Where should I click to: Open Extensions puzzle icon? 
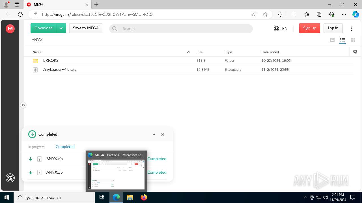280,14
